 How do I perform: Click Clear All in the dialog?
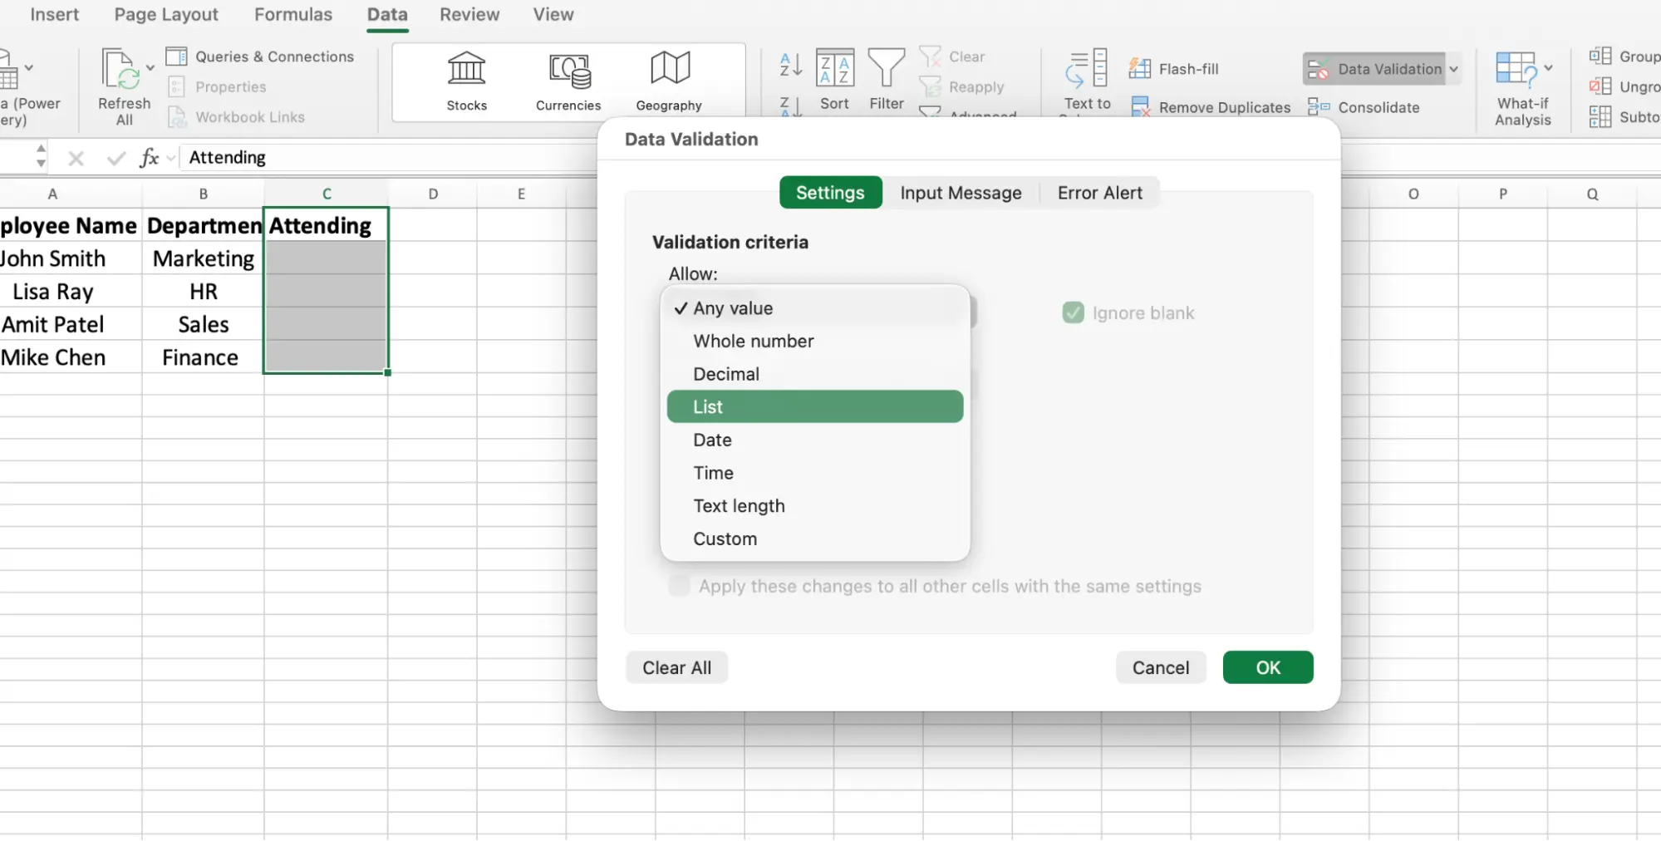tap(676, 667)
